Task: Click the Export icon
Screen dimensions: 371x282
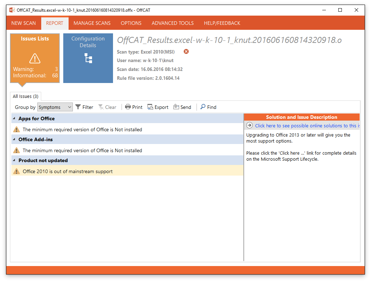Action: 150,107
